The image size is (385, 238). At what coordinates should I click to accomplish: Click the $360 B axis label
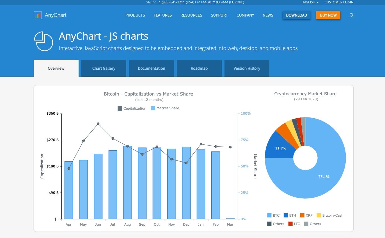[x=52, y=114]
